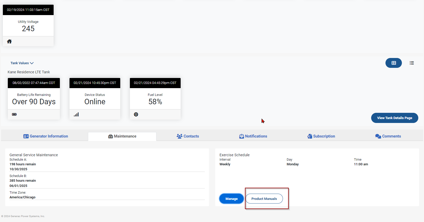Open the Generator Information tab

click(x=46, y=136)
